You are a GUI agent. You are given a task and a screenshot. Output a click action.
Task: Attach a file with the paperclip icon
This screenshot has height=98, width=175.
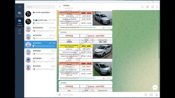(x=60, y=95)
